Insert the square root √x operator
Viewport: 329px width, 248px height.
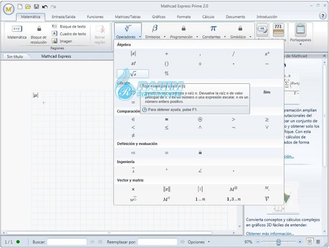(x=133, y=74)
